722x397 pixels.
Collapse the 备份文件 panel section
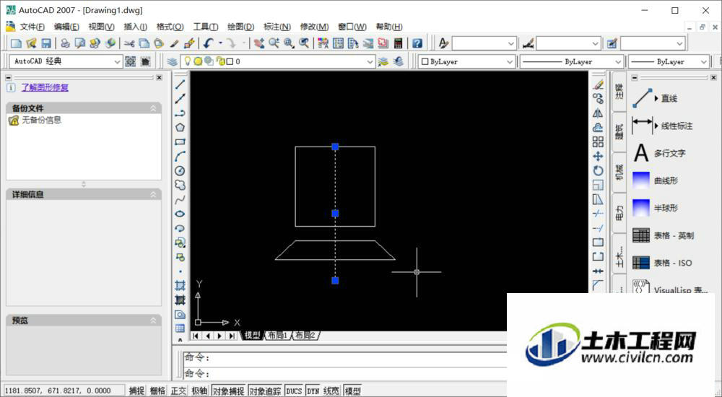[153, 108]
